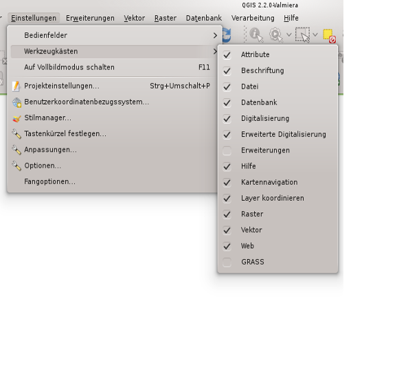Open dropdown arrow next to select rectangle tool
Screen dimensions: 397x391
pyautogui.click(x=315, y=34)
